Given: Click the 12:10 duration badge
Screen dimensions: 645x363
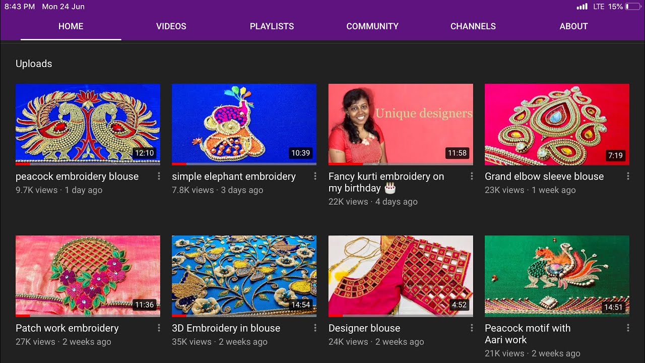Looking at the screenshot, I should pos(144,153).
